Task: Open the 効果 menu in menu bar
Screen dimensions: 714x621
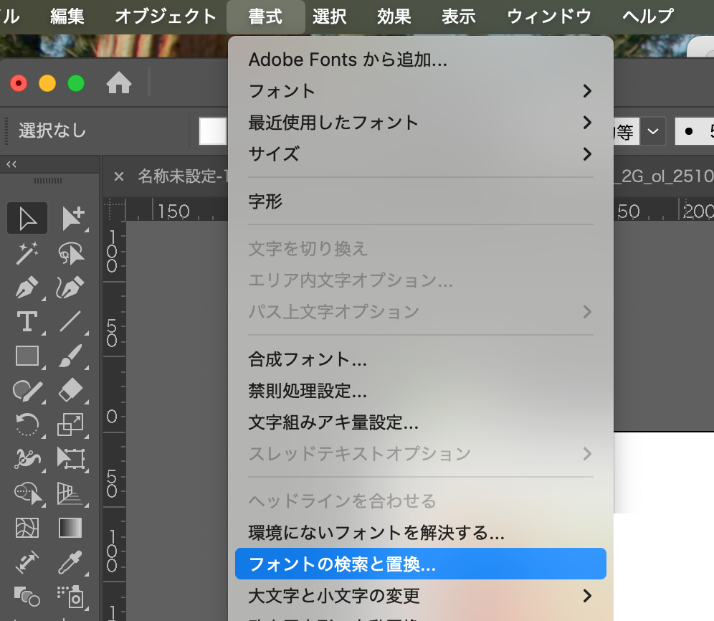Action: tap(394, 16)
